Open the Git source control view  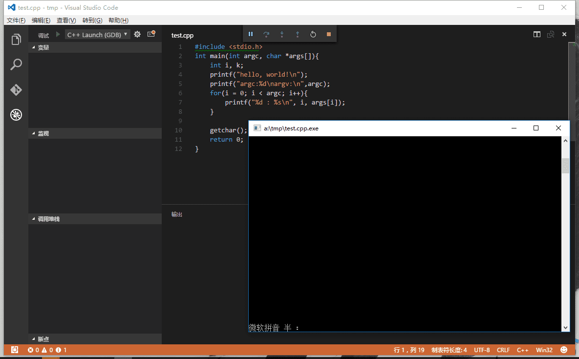(x=16, y=90)
